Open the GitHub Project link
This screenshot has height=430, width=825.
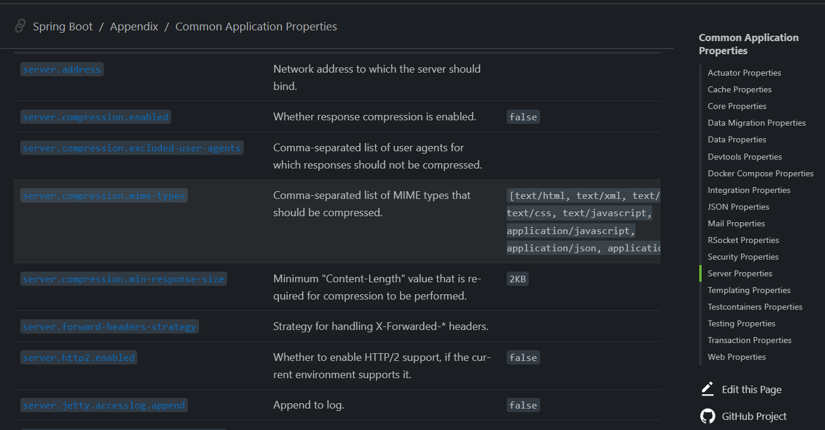(754, 416)
